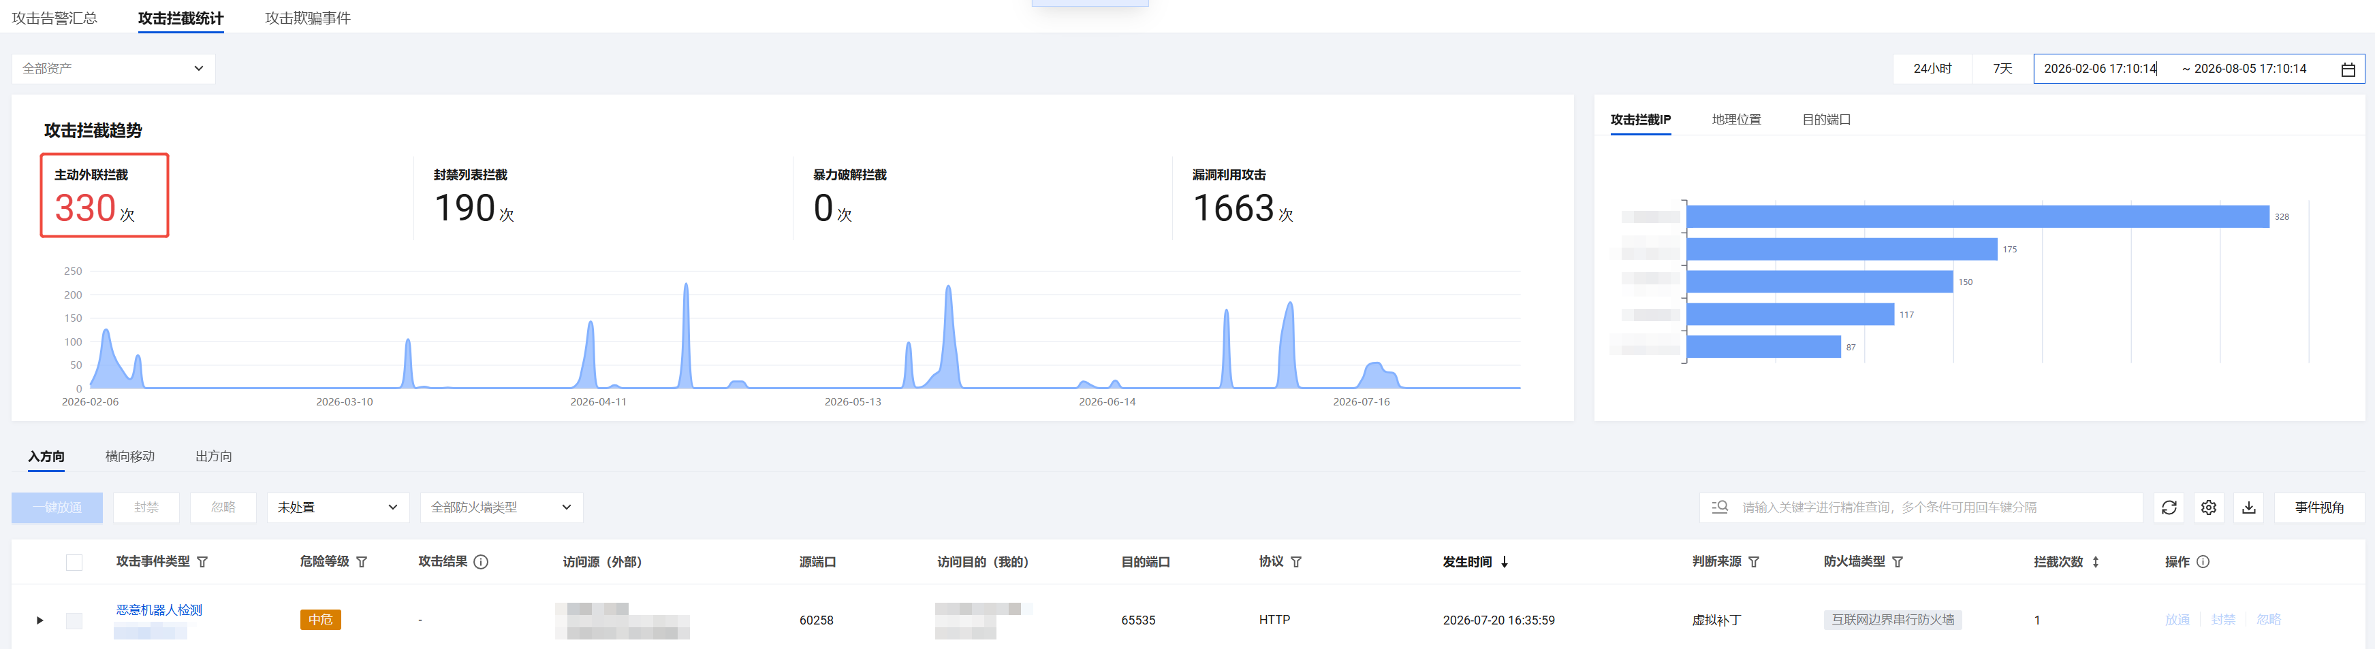Show attack result info tooltip
This screenshot has height=649, width=2375.
click(x=480, y=561)
